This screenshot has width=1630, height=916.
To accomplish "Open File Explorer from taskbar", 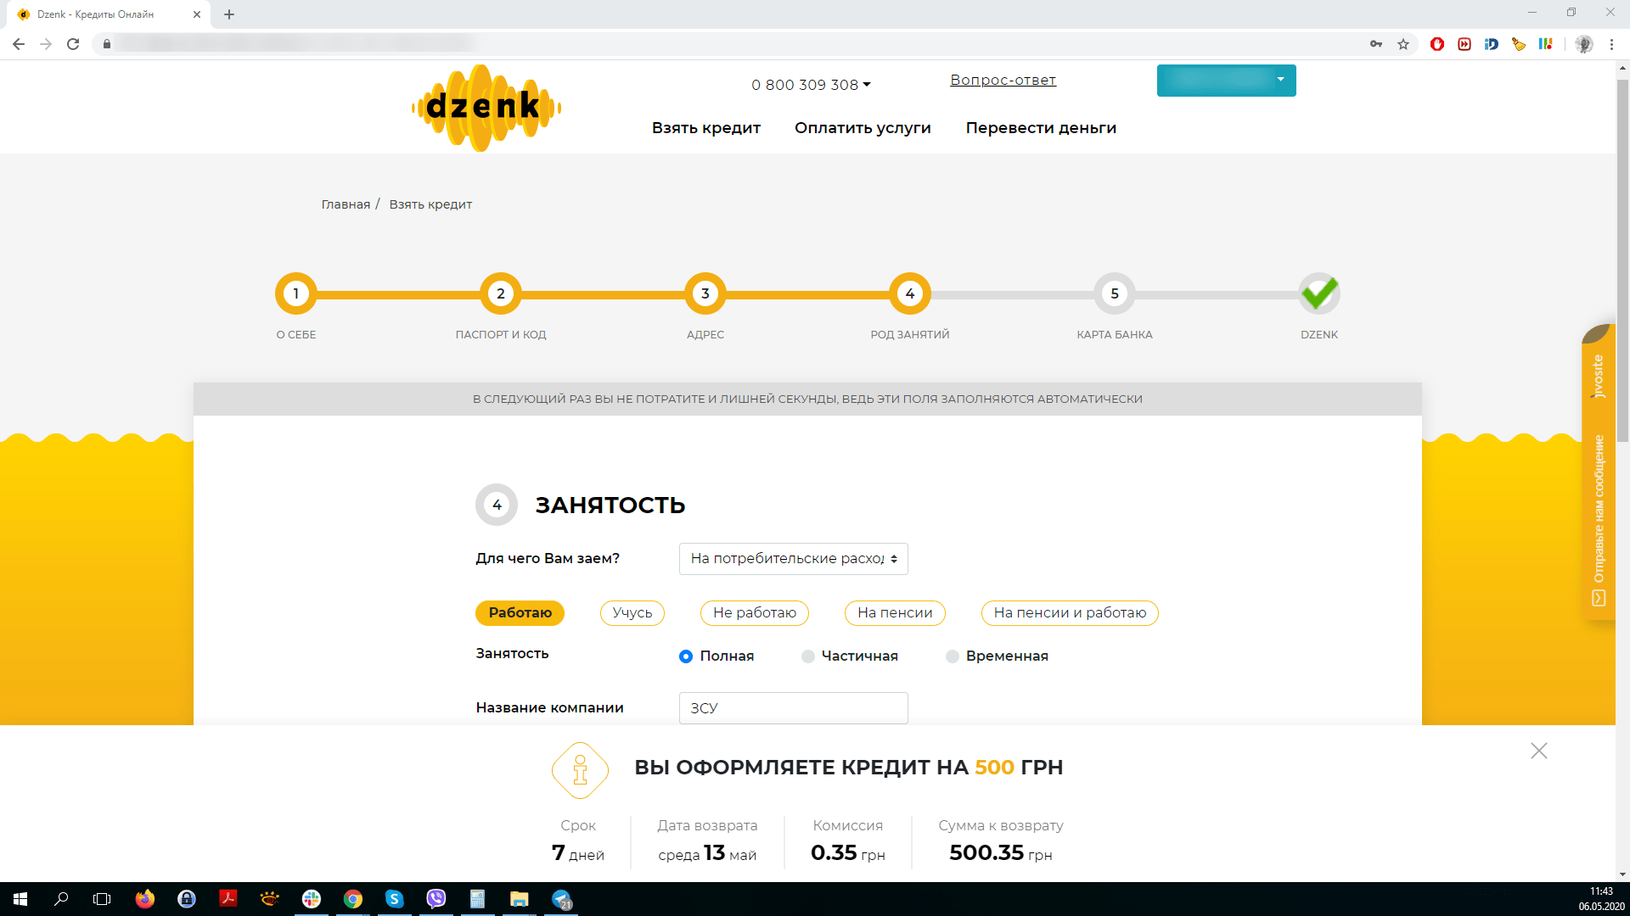I will tap(520, 899).
